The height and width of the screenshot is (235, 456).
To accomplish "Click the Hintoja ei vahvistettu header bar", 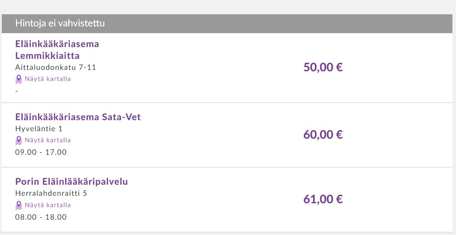I will click(x=227, y=24).
